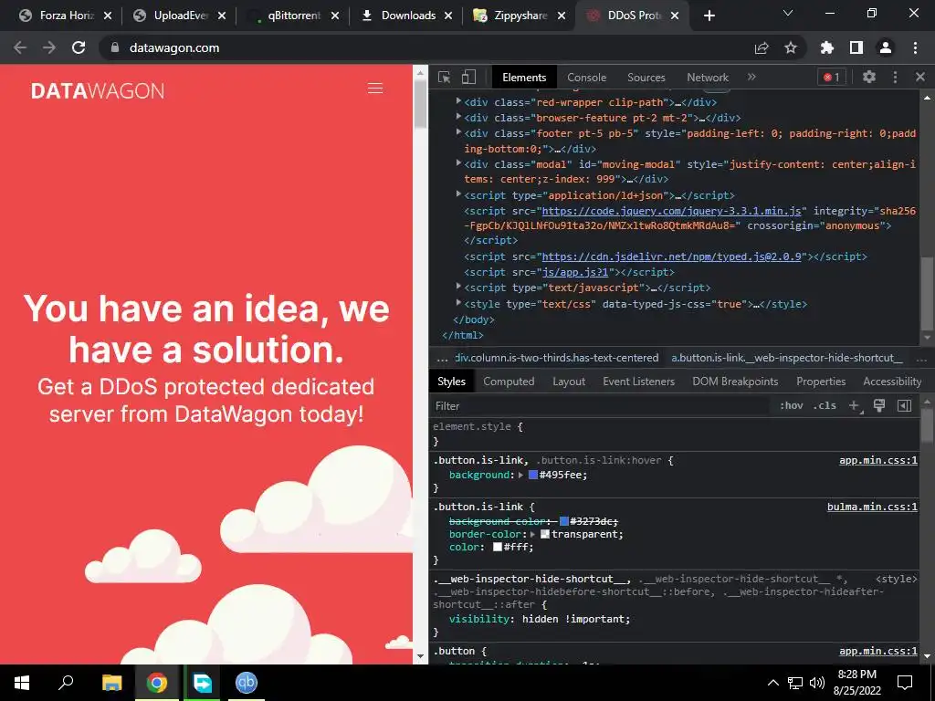Image resolution: width=935 pixels, height=701 pixels.
Task: Expand the moving-modal div node
Action: (x=458, y=163)
